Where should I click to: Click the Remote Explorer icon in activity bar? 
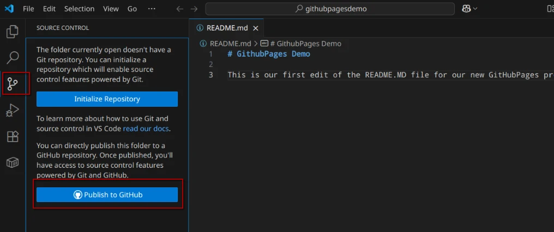click(12, 162)
